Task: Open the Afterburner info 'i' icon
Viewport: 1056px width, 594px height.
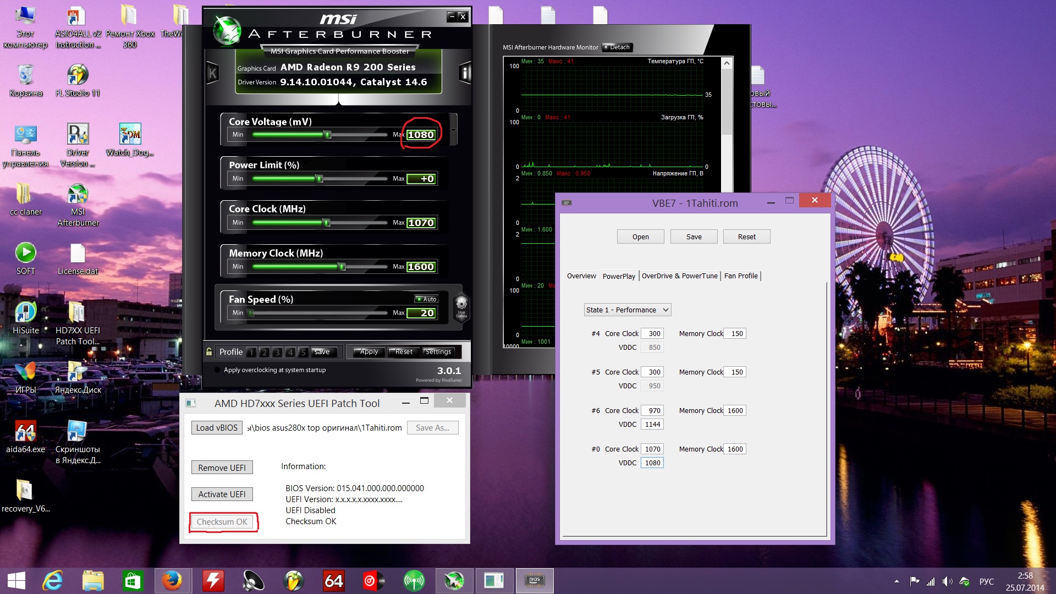Action: 465,73
